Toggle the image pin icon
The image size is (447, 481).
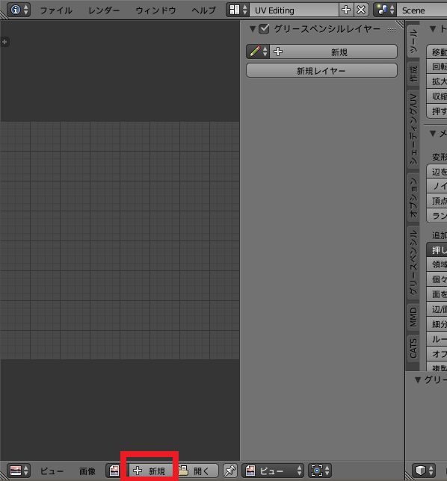(x=230, y=471)
